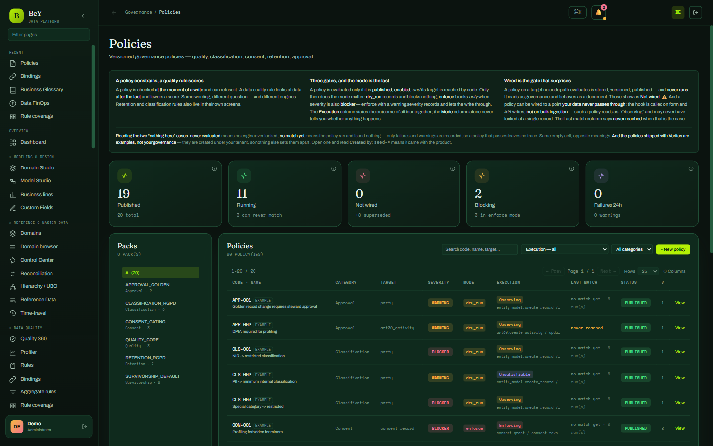713x446 pixels.
Task: Click the Control Center star icon
Action: 13,260
